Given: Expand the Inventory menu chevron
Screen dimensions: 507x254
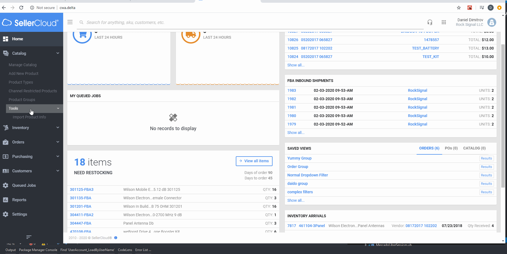Looking at the screenshot, I should click(x=58, y=127).
